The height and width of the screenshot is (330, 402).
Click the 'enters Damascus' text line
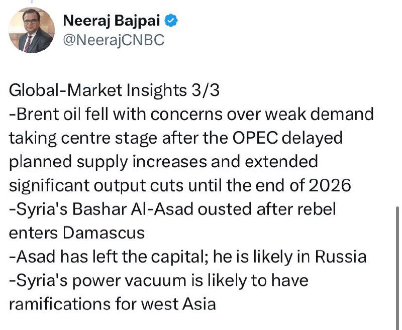click(77, 233)
